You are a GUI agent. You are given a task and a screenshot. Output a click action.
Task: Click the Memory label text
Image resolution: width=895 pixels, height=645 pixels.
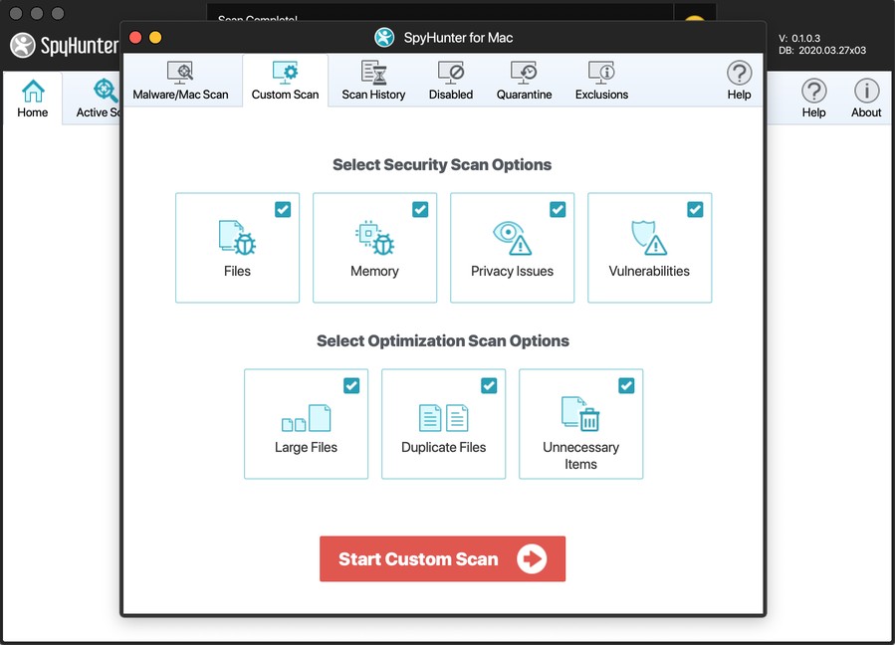tap(374, 271)
